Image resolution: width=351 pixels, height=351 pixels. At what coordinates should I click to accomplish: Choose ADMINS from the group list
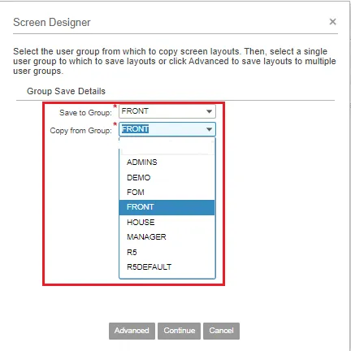(x=167, y=162)
